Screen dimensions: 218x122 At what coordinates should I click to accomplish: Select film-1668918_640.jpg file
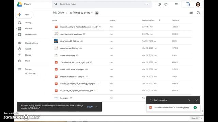122,41
